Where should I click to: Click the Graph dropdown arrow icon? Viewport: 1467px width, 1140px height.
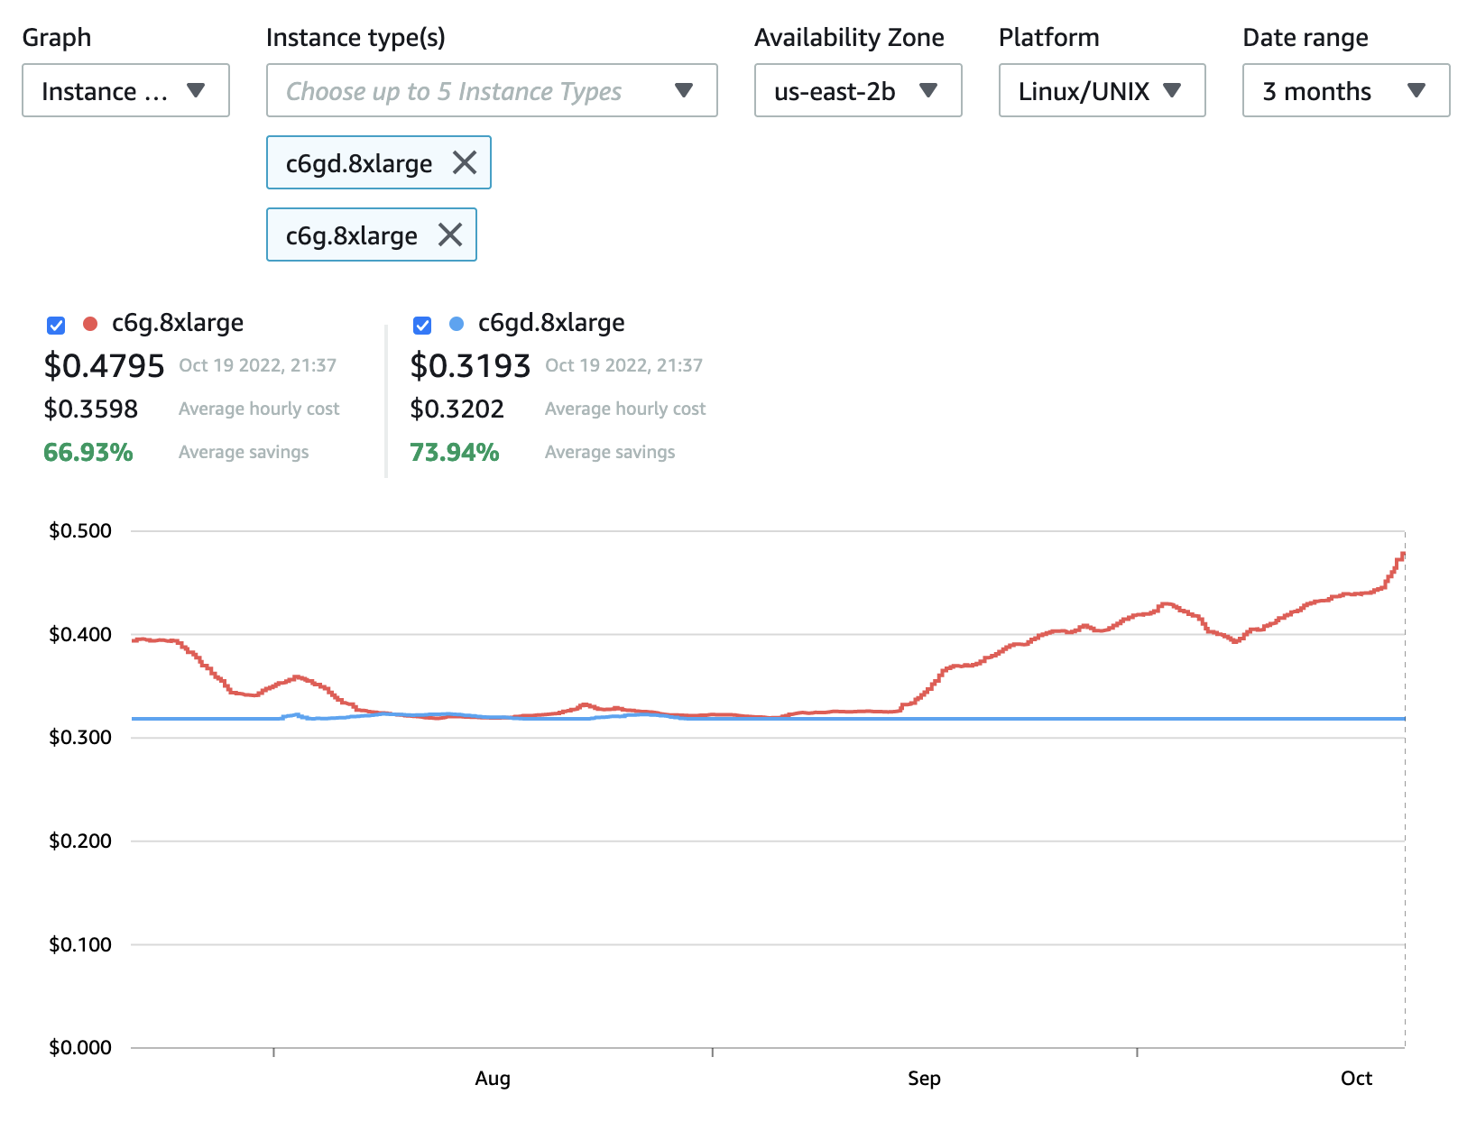point(197,90)
